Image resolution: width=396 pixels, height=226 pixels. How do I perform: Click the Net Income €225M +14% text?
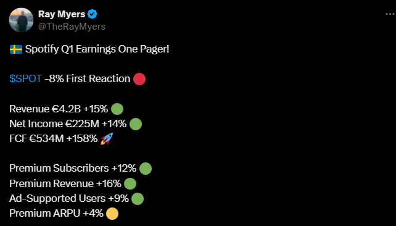pos(68,124)
